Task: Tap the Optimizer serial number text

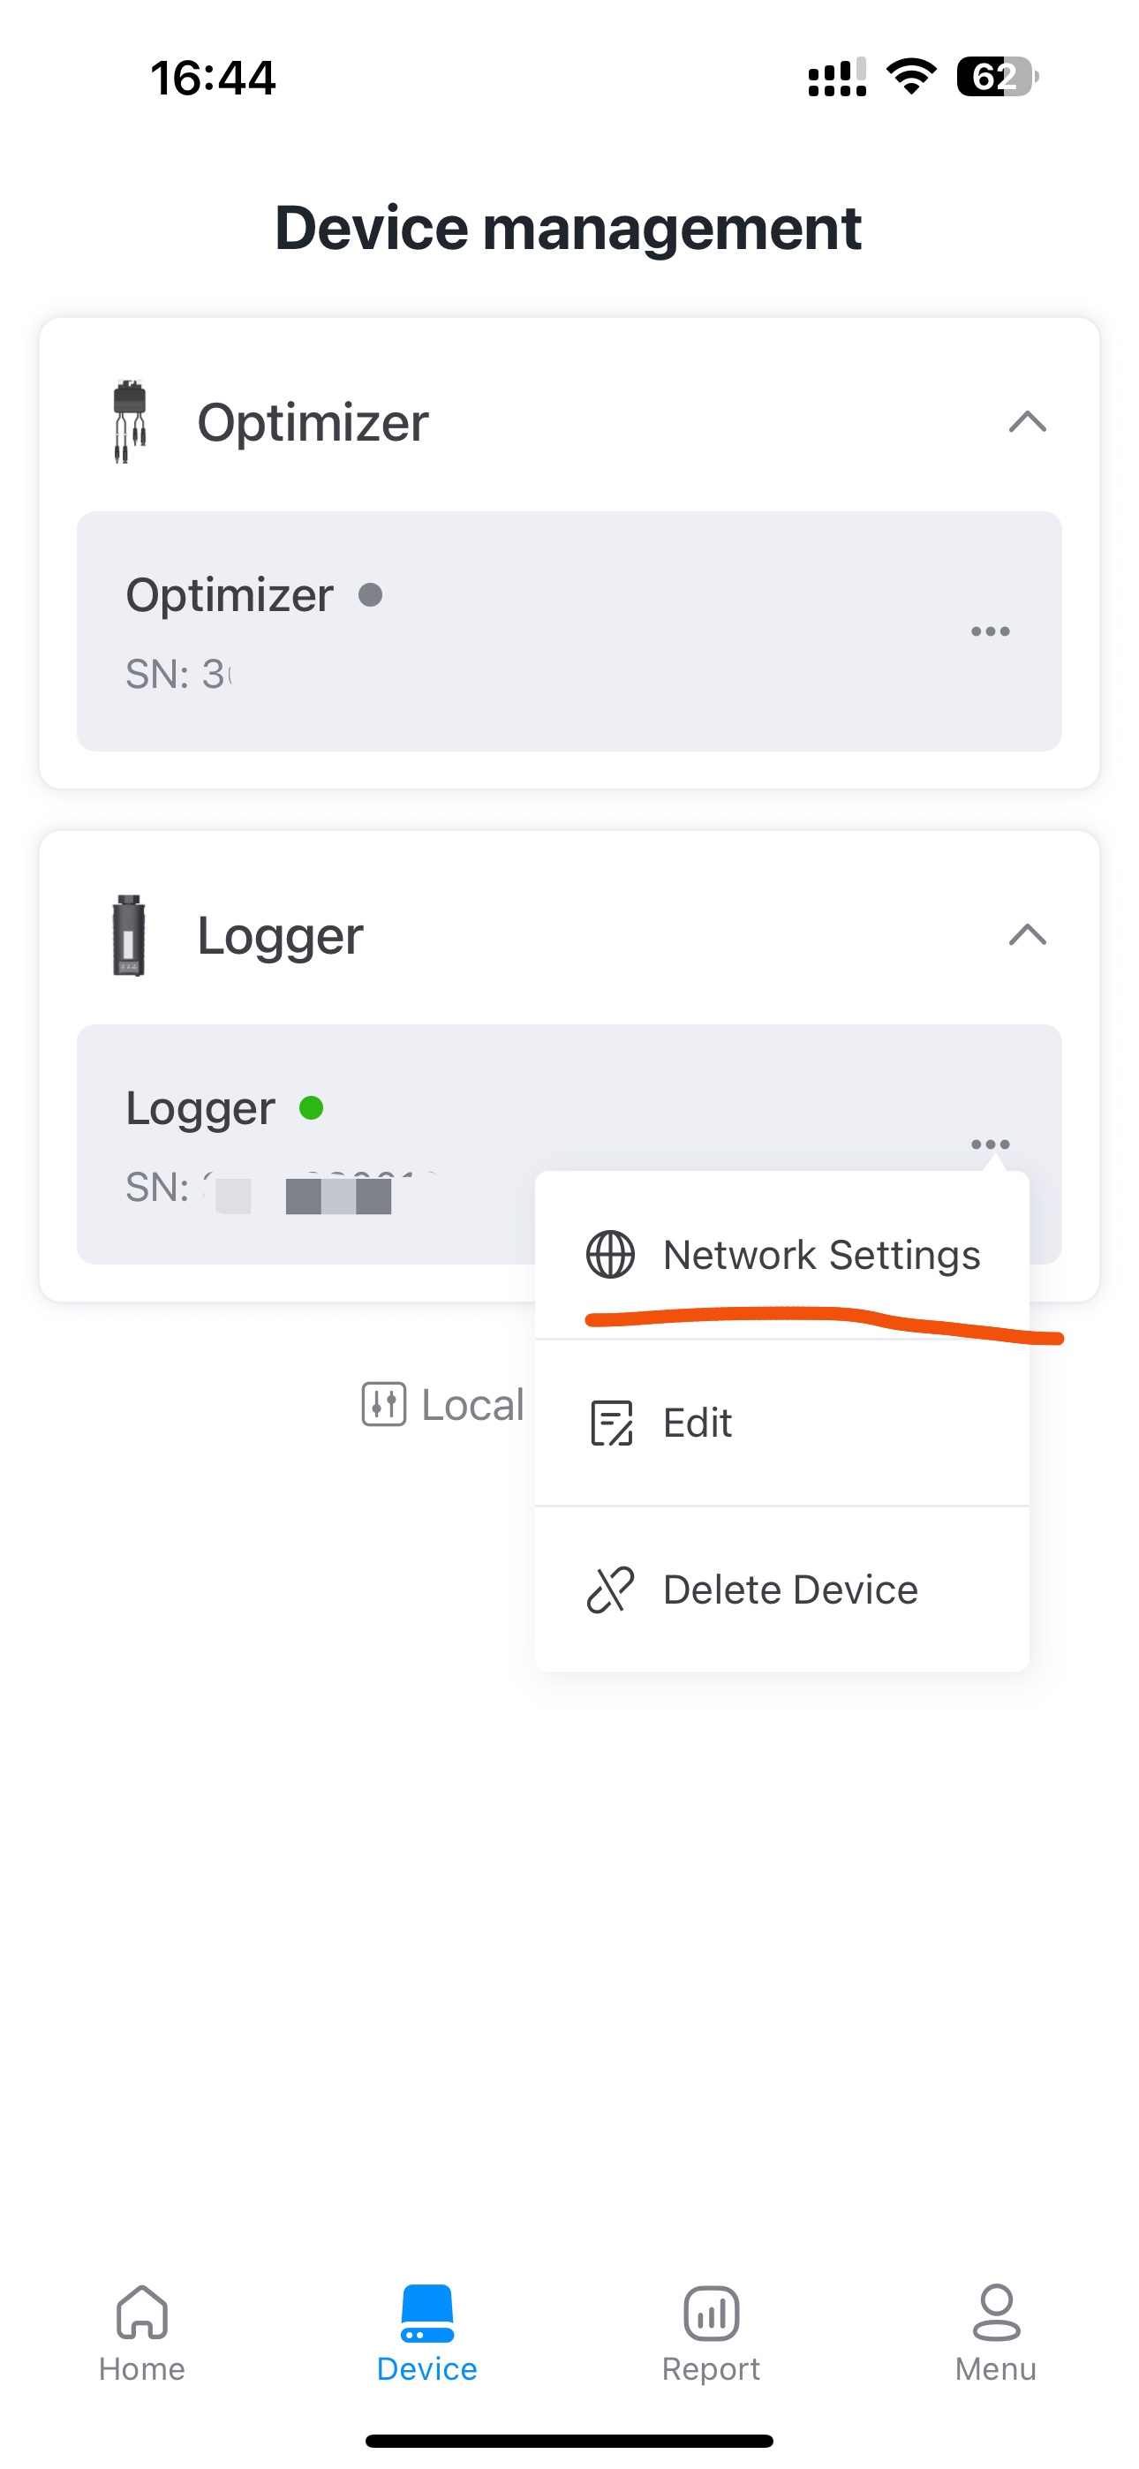Action: (x=179, y=674)
